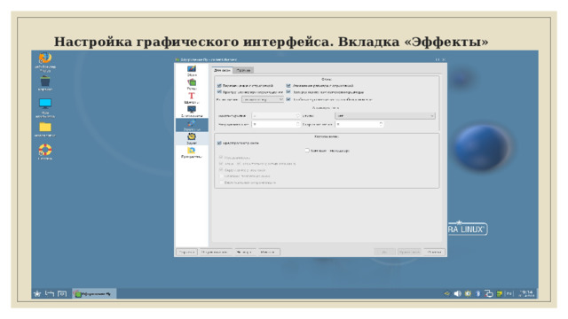Image resolution: width=568 pixels, height=319 pixels.
Task: Click the Справка button at dialog bottom
Action: 187,252
